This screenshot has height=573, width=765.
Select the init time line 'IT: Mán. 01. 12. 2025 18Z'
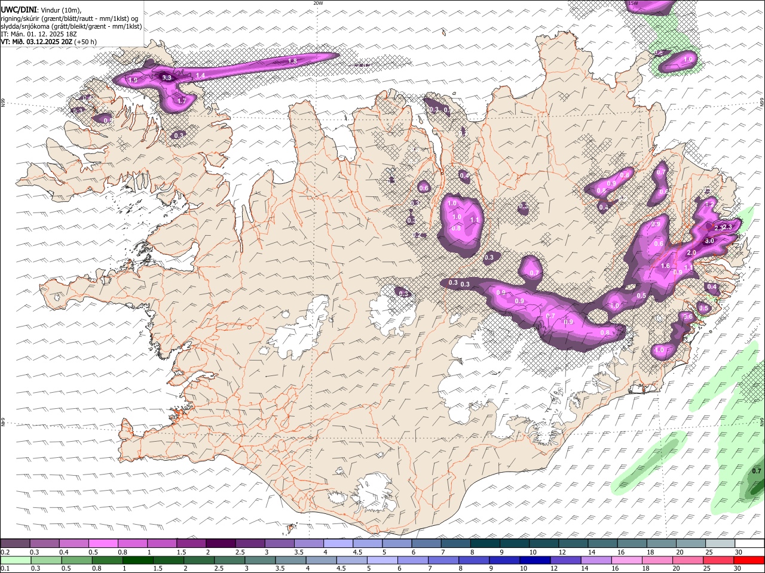[39, 34]
